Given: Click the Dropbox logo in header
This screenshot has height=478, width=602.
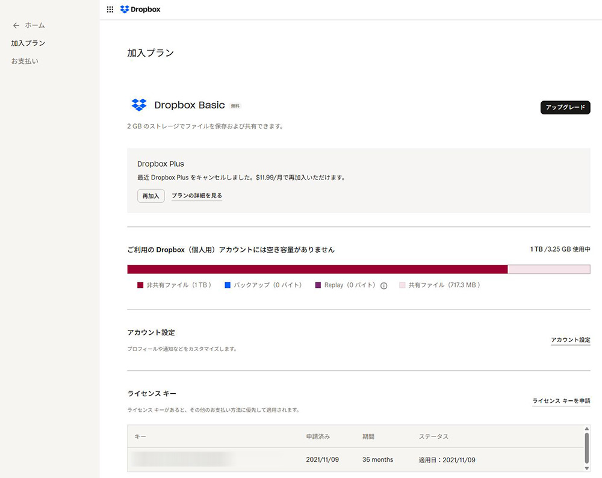Looking at the screenshot, I should point(140,10).
